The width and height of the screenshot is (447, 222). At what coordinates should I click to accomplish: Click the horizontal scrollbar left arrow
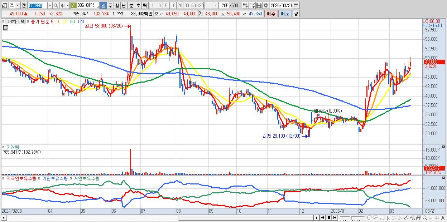[4, 218]
